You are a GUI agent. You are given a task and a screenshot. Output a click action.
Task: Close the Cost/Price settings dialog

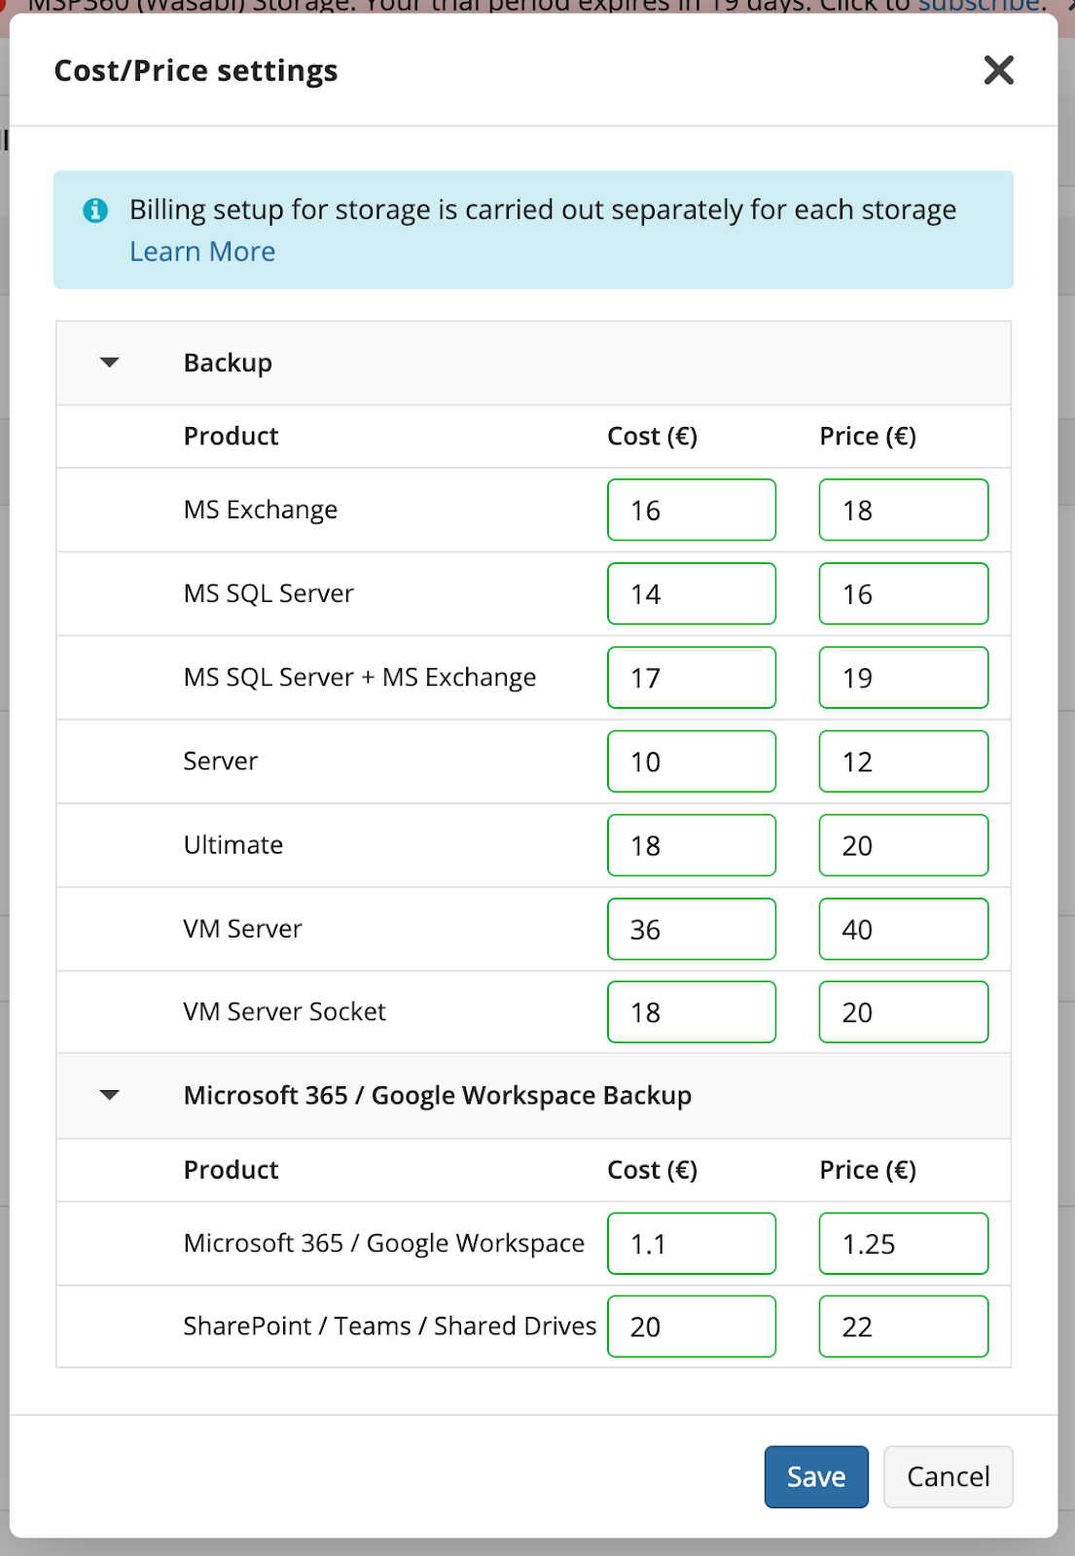[998, 70]
